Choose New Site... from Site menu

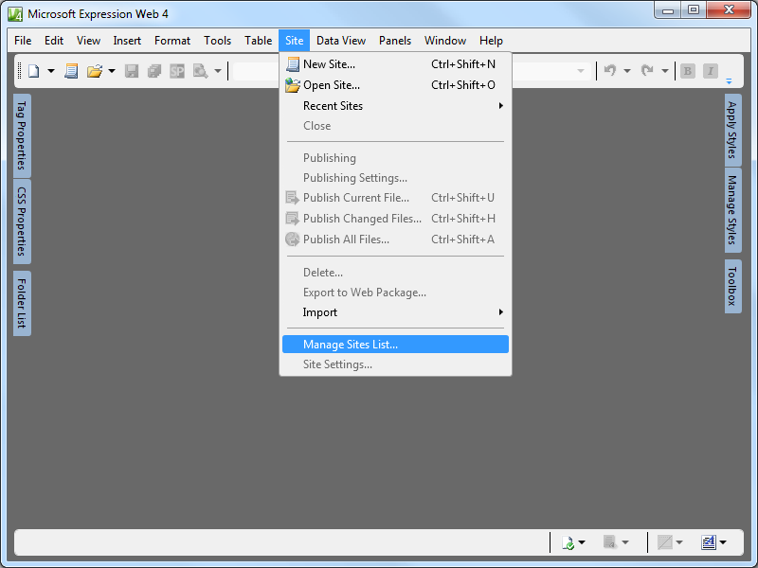[395, 64]
